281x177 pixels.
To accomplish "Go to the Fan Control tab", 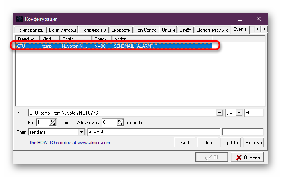I will click(146, 30).
